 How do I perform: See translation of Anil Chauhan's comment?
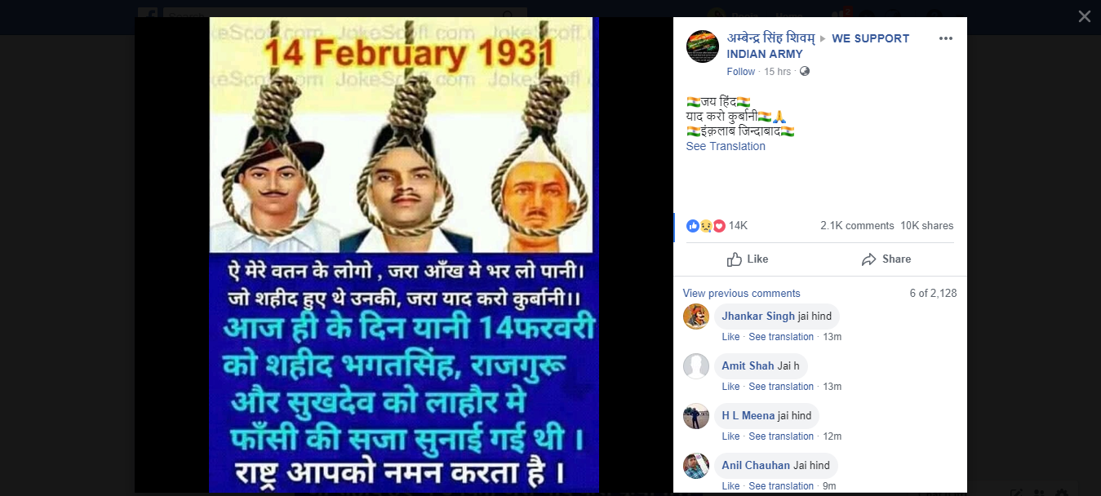click(x=781, y=486)
